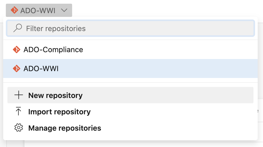Click the Git icon beside ADO-Compliance
This screenshot has height=147, width=263.
click(x=16, y=50)
